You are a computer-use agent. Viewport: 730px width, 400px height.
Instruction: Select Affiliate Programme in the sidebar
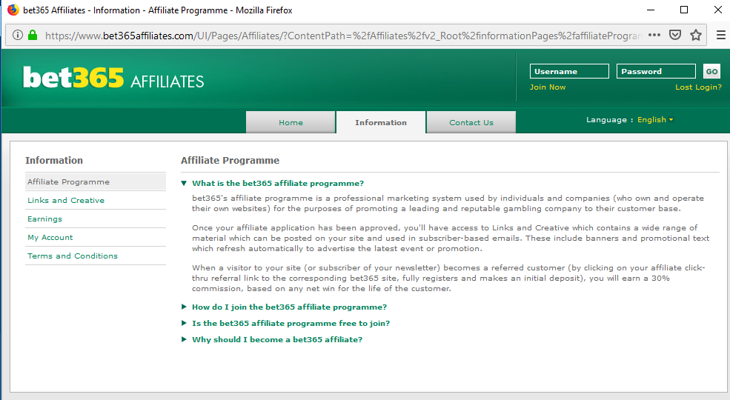click(96, 182)
